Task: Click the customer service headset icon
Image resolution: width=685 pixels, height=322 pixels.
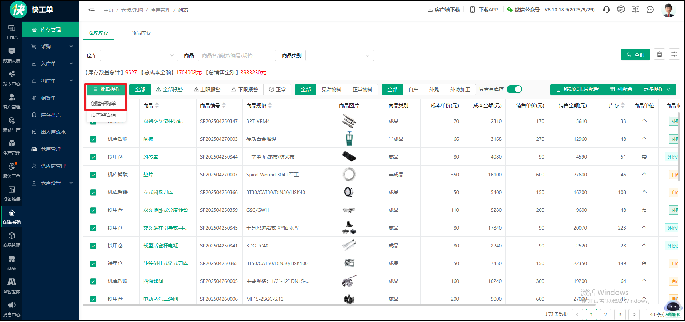Action: (606, 10)
